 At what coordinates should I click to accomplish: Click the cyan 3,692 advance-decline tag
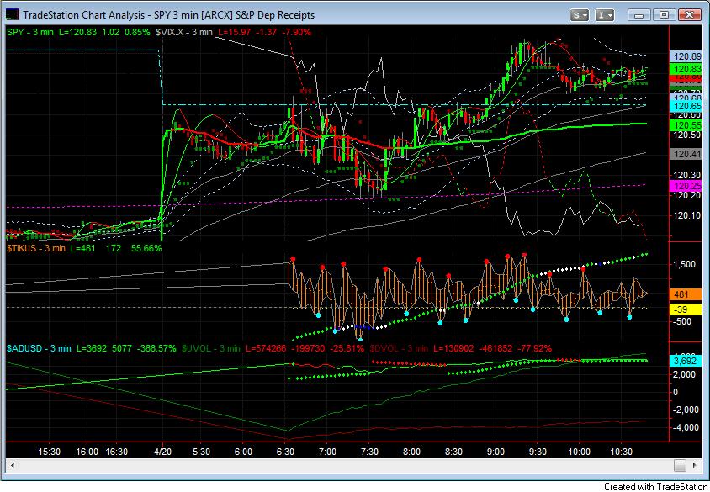point(686,361)
